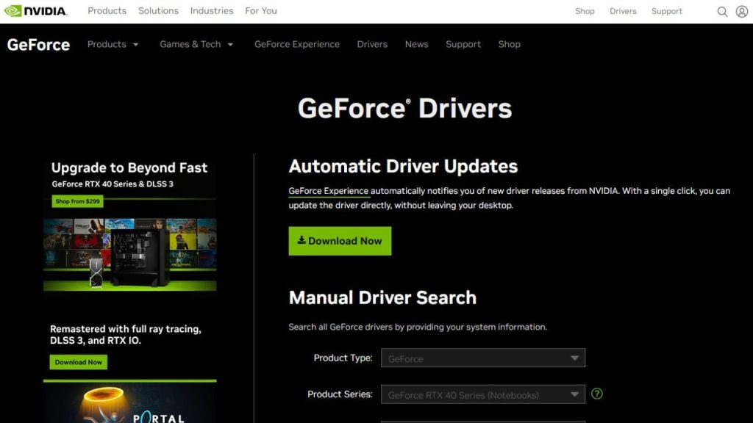This screenshot has width=753, height=423.
Task: Open the Industries menu
Action: pyautogui.click(x=211, y=10)
